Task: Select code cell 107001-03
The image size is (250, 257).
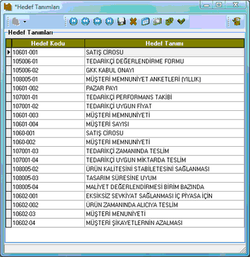Action: pyautogui.click(x=48, y=151)
